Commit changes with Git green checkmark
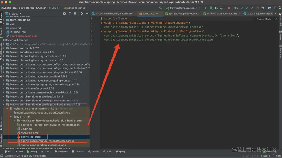The height and width of the screenshot is (158, 282). point(247,8)
